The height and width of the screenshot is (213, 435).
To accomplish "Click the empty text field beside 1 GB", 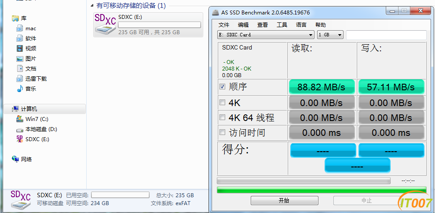I will (x=386, y=35).
